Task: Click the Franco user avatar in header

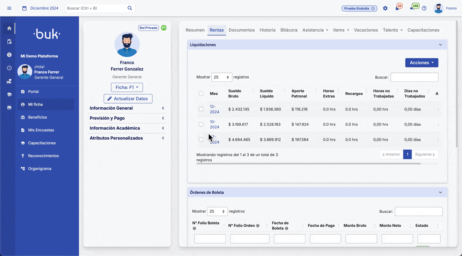Action: (439, 8)
